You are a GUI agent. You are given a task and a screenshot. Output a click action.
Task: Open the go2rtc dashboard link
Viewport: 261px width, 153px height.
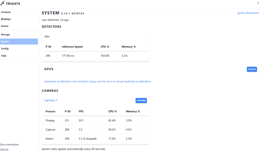tap(248, 13)
